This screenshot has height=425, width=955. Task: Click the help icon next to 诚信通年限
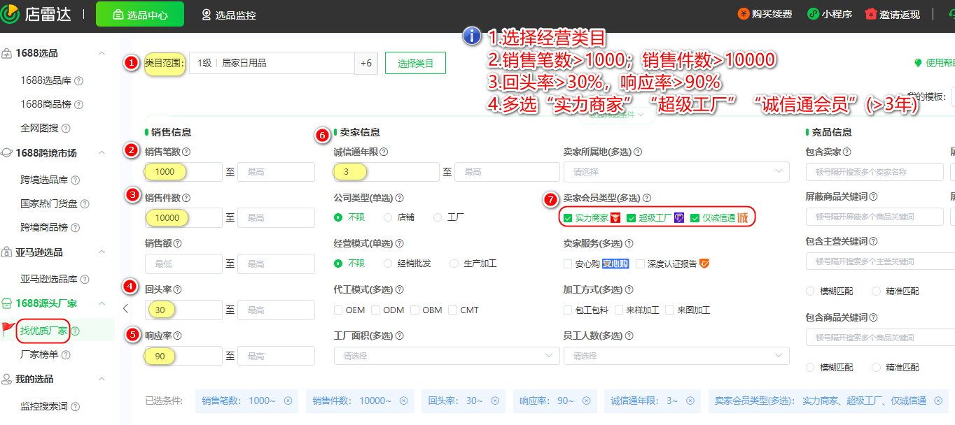click(x=383, y=151)
